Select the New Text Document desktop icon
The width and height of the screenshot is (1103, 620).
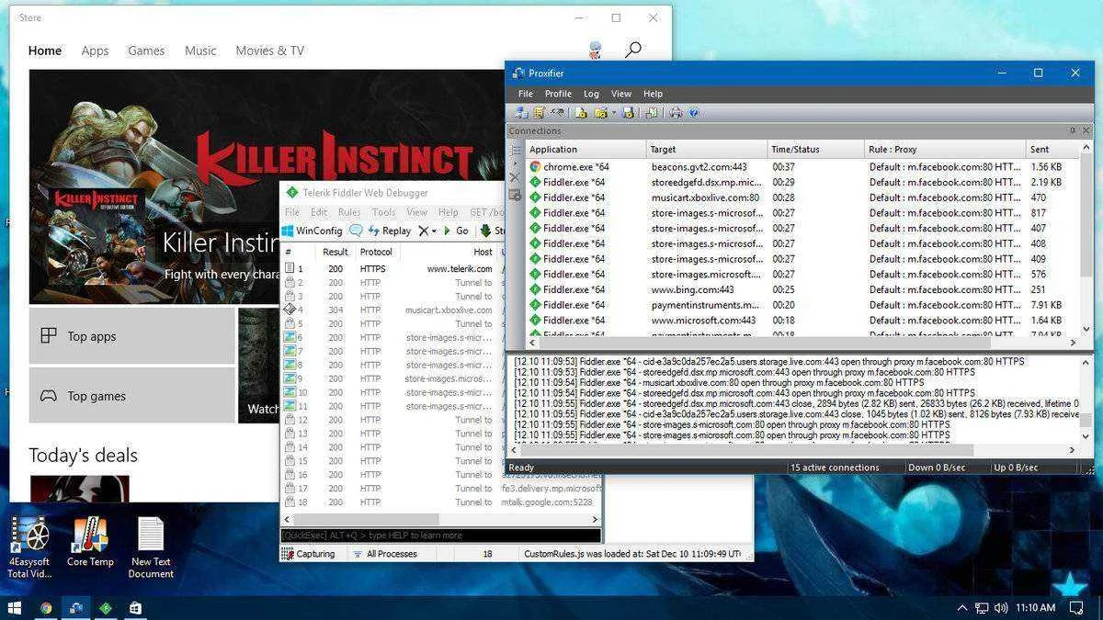(151, 547)
